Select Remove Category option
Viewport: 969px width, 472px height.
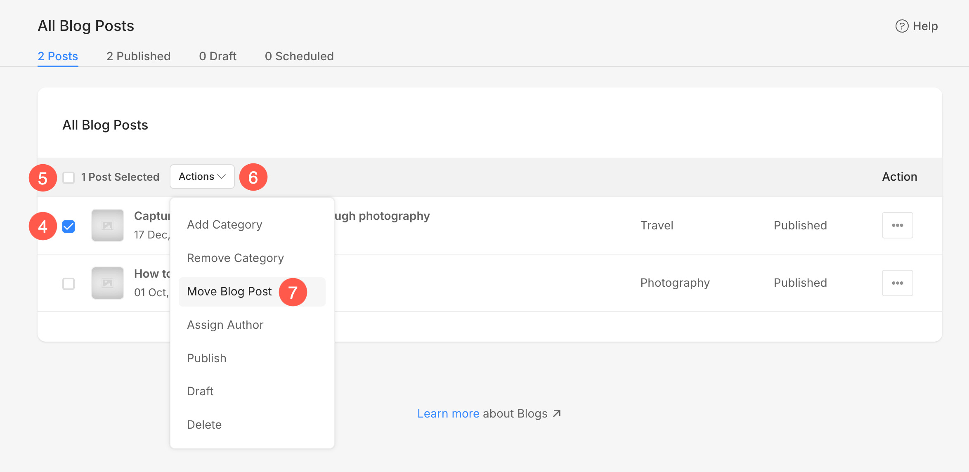click(235, 258)
